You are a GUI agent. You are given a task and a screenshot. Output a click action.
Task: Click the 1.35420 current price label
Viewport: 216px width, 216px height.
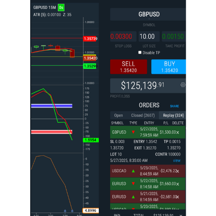90,58
